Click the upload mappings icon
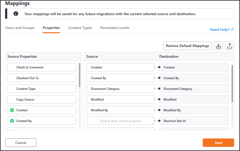Image resolution: width=240 pixels, height=151 pixels. tap(229, 46)
